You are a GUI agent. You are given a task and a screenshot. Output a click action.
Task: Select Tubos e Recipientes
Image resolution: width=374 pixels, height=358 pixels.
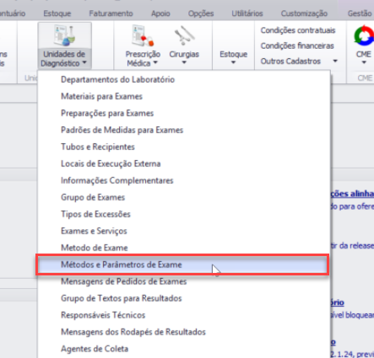coord(184,147)
